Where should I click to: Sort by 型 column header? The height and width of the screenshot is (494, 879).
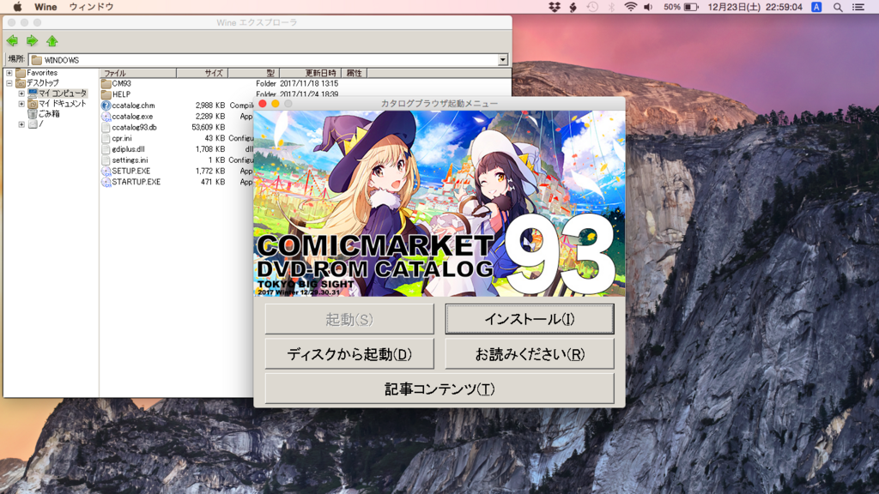tap(253, 73)
